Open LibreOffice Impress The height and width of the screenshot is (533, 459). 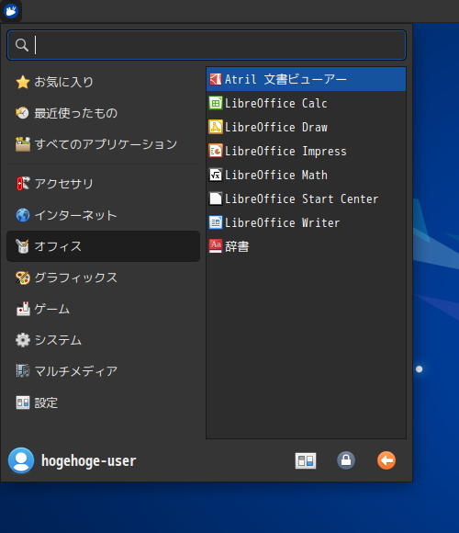pos(306,151)
